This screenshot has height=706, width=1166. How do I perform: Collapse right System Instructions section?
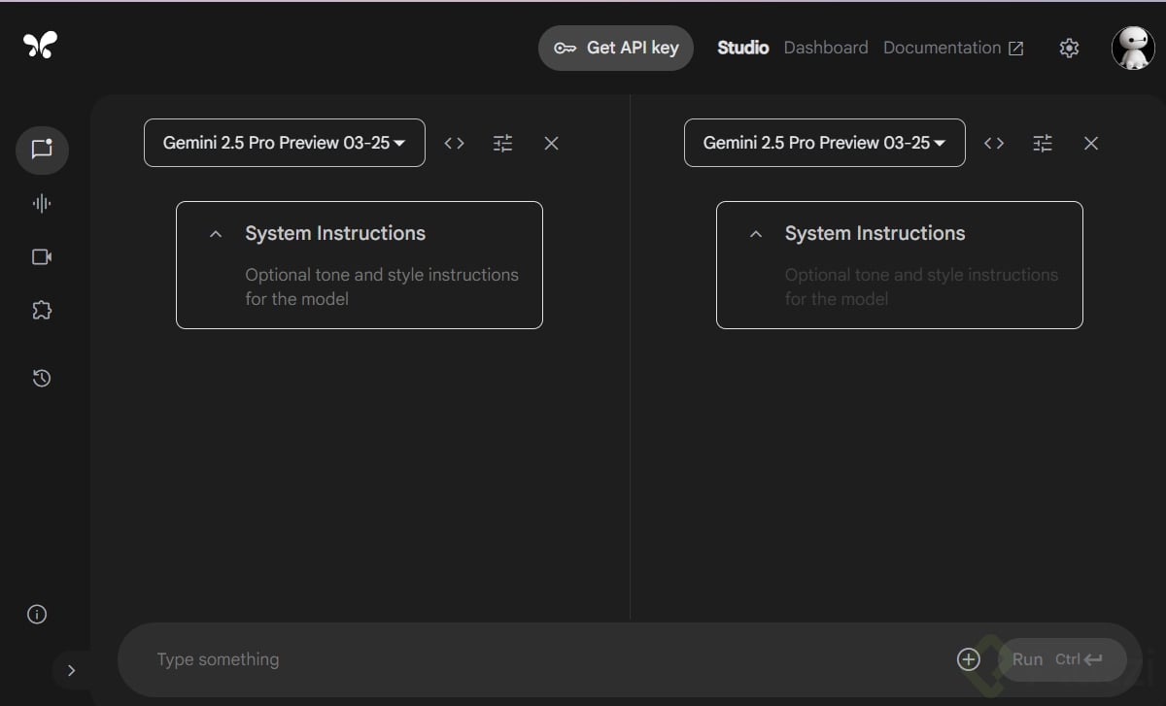[x=756, y=234]
